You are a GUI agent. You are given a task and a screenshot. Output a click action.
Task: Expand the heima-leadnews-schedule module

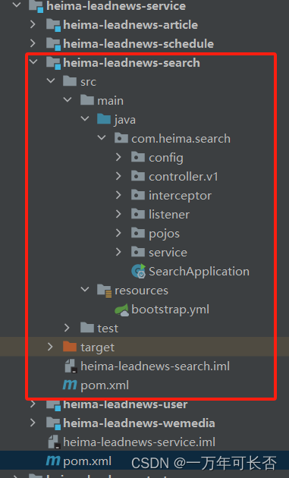[x=33, y=43]
